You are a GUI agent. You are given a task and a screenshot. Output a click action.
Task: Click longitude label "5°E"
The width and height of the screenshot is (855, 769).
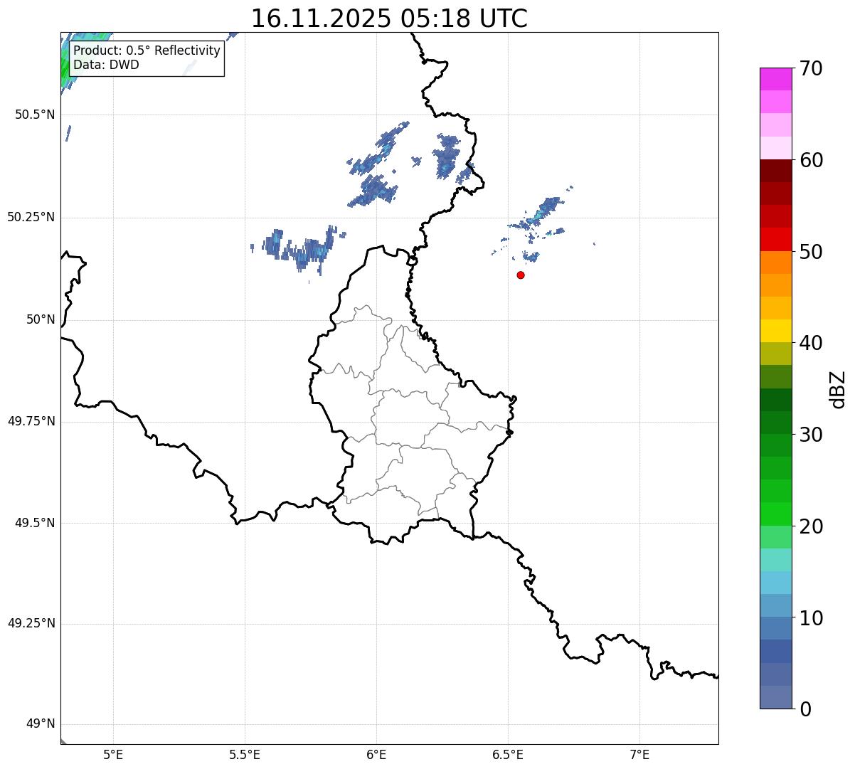113,754
